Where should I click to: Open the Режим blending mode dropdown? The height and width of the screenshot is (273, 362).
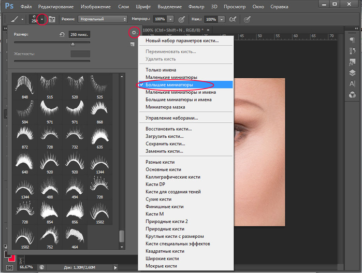pyautogui.click(x=102, y=19)
